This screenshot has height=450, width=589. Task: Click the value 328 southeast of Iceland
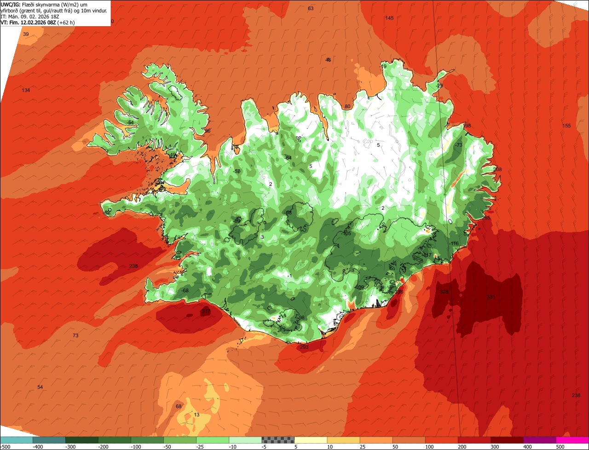[444, 292]
